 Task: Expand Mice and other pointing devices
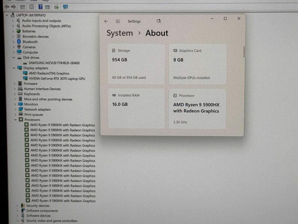pos(15,99)
